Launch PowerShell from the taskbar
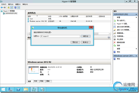 point(18,89)
